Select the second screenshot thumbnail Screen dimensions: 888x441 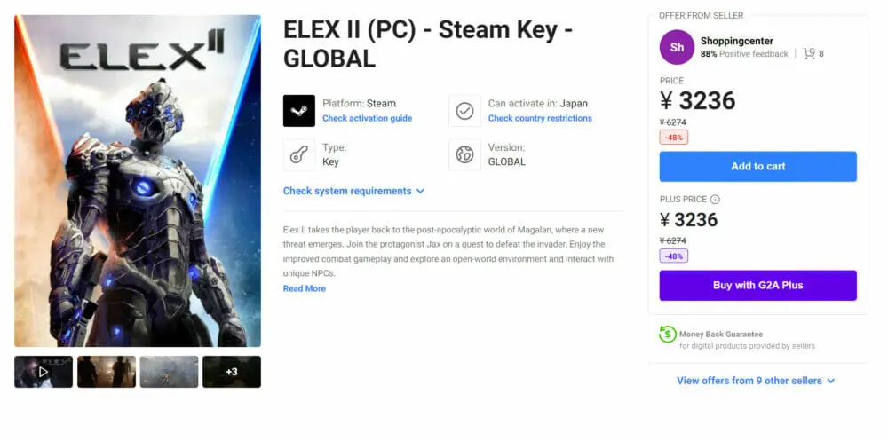click(107, 372)
